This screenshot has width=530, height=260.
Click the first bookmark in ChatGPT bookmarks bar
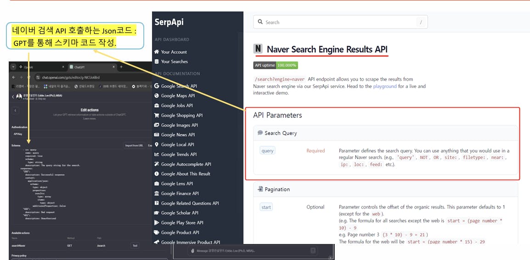(x=25, y=87)
